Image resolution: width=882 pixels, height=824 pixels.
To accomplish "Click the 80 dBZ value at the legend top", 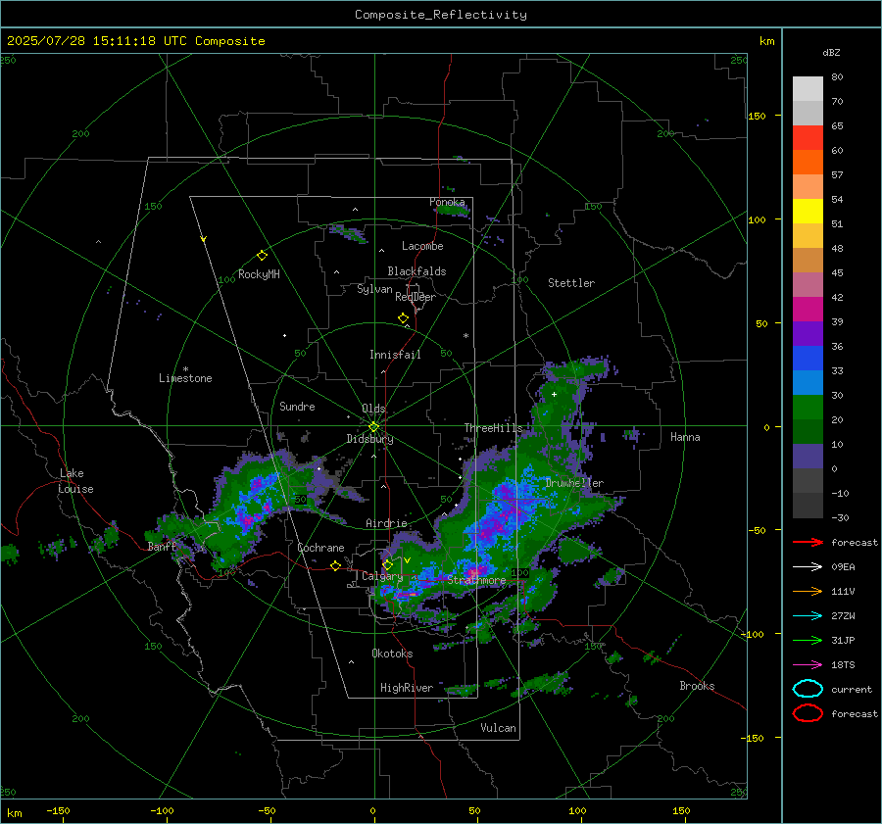I will pyautogui.click(x=837, y=77).
